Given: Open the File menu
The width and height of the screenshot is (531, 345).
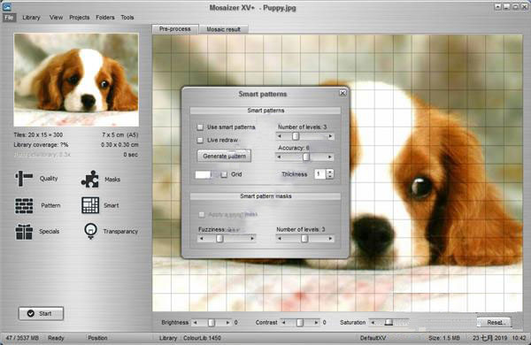Looking at the screenshot, I should [x=9, y=18].
